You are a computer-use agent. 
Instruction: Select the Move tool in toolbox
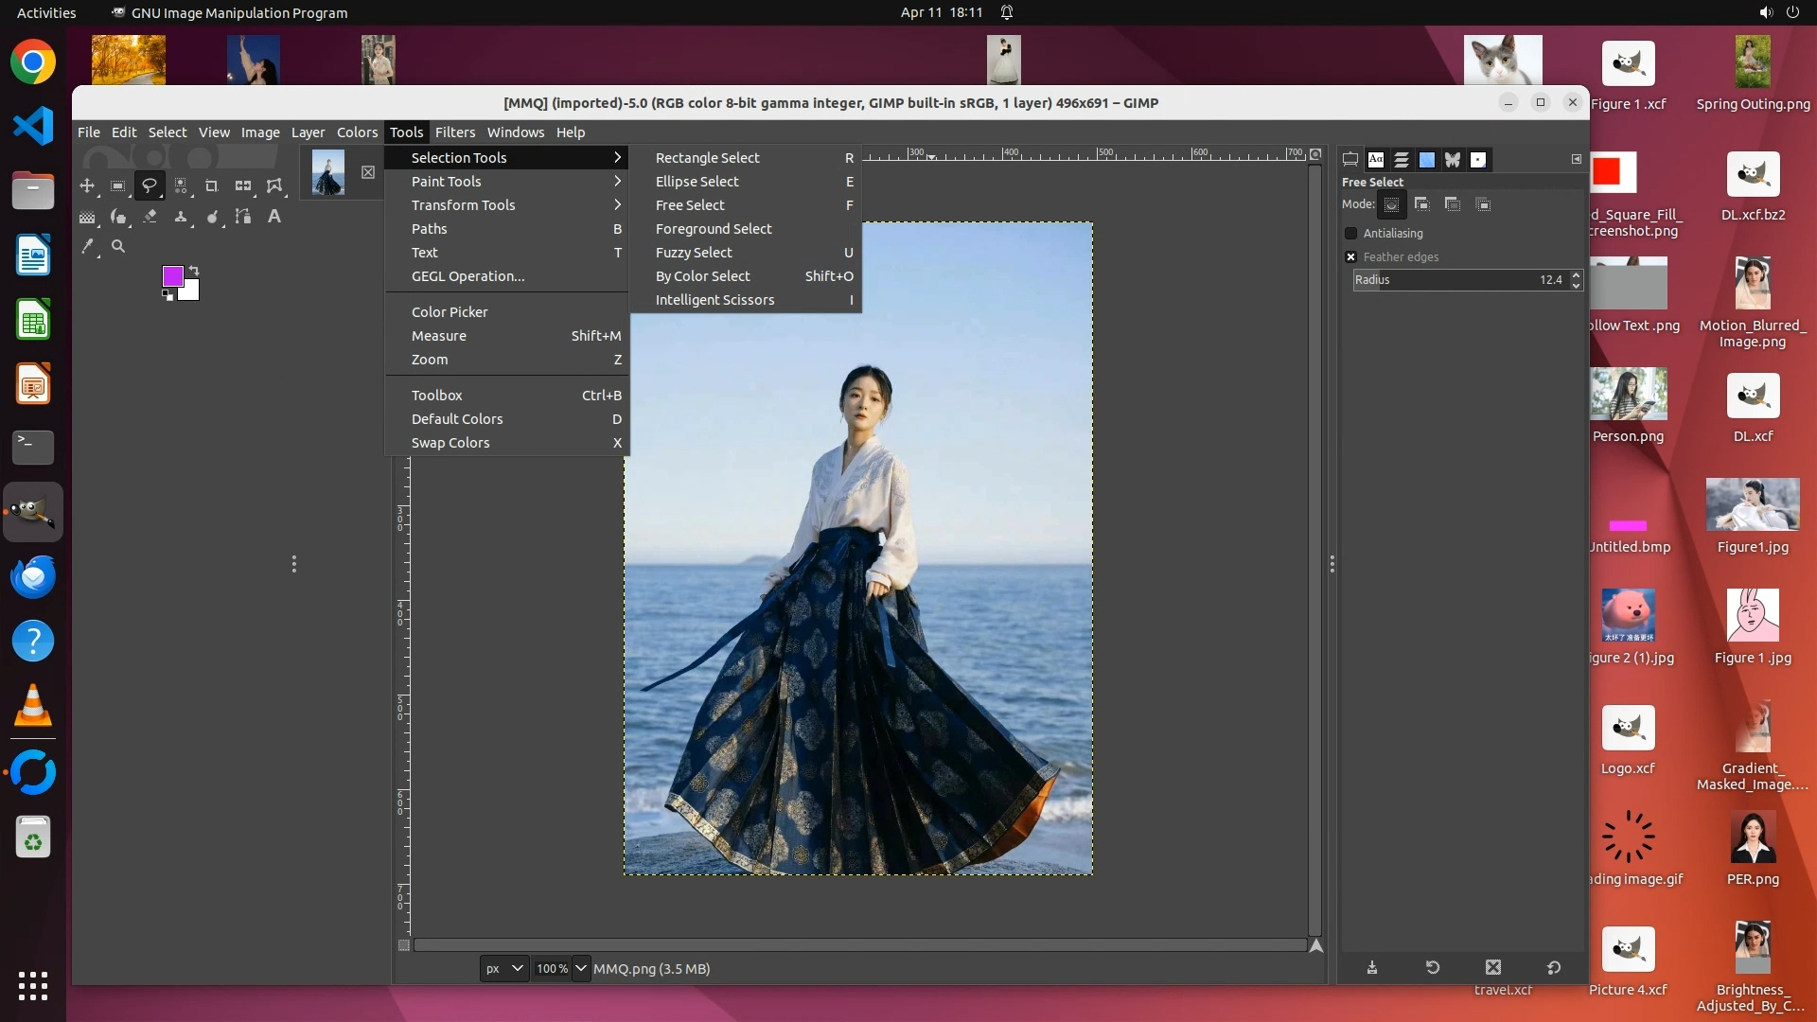[x=87, y=186]
